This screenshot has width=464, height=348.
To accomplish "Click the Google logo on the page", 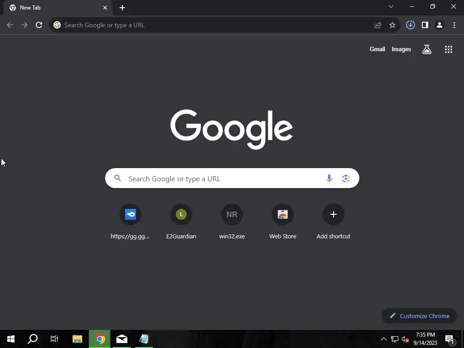I will pyautogui.click(x=232, y=129).
